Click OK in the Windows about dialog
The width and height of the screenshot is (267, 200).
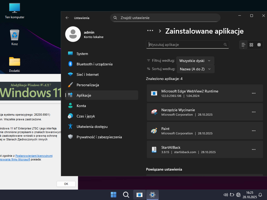[66, 184]
